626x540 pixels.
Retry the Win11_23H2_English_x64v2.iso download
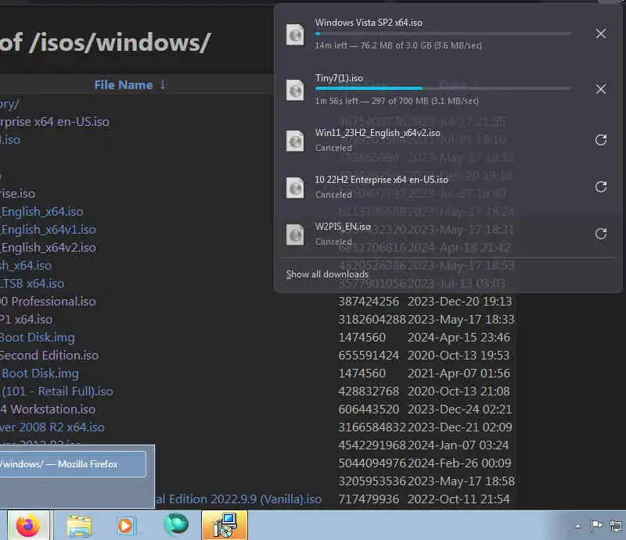[x=600, y=140]
